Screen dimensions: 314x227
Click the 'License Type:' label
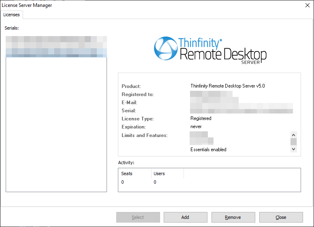tap(138, 119)
